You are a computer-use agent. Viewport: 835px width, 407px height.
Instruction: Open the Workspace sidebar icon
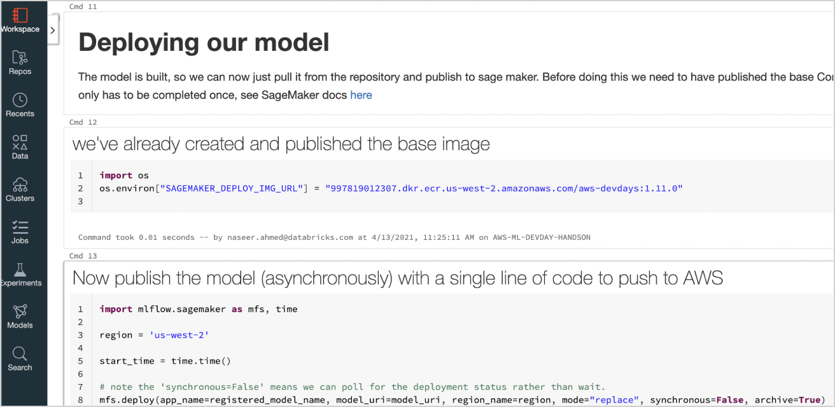[x=20, y=16]
